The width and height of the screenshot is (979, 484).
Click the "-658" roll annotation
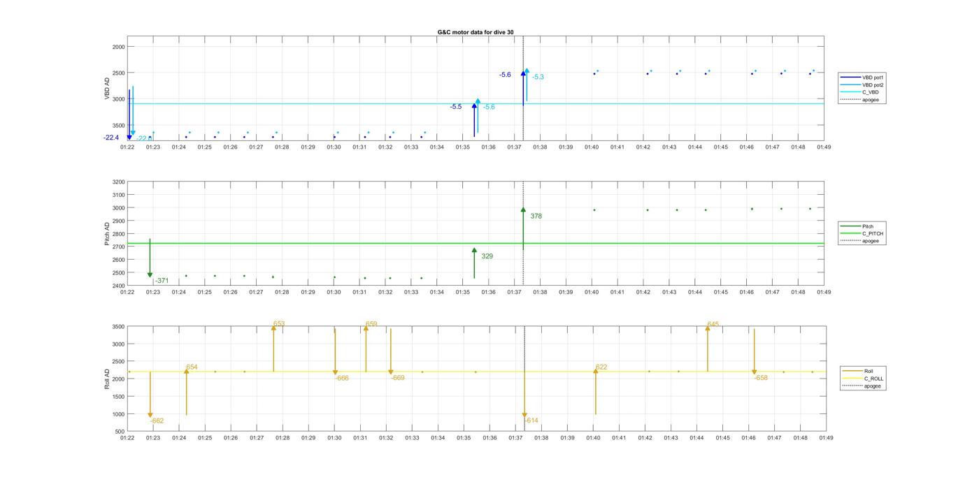tap(761, 378)
